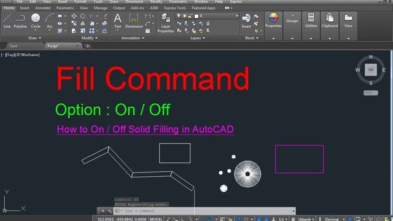This screenshot has width=393, height=221.
Task: Toggle layer freeze sun icon
Action: tap(184, 16)
